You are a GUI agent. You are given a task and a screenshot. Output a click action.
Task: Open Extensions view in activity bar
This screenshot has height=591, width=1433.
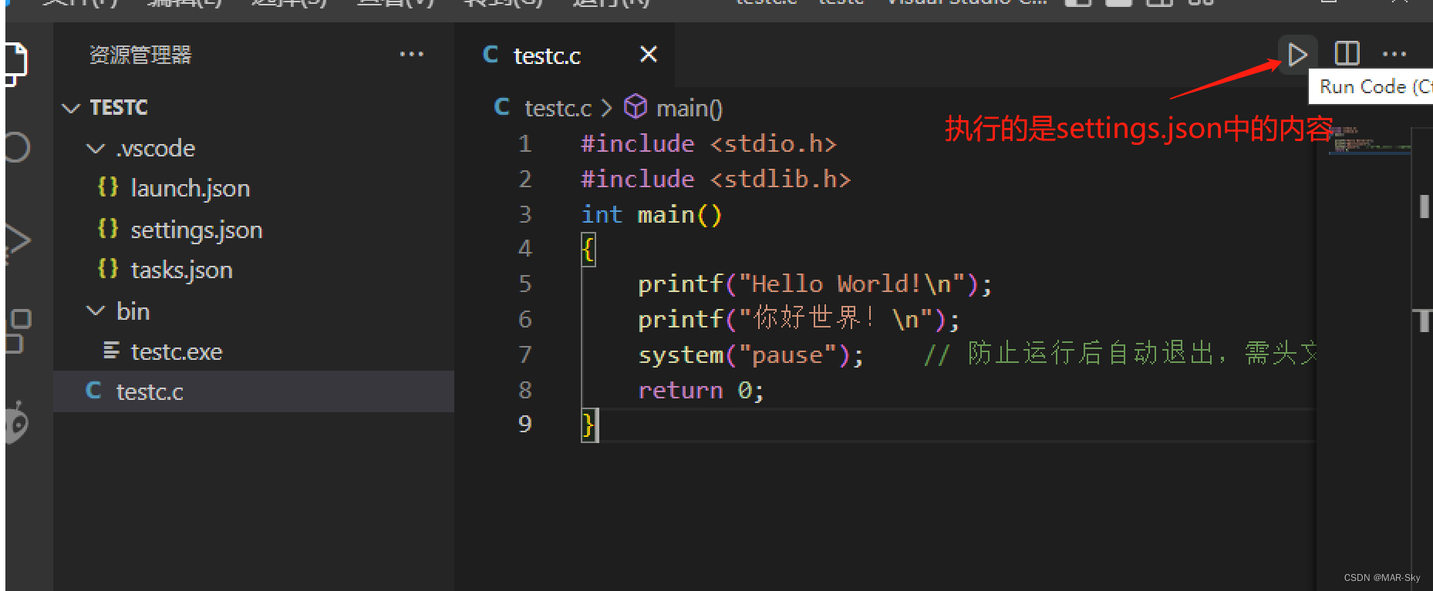(x=18, y=331)
